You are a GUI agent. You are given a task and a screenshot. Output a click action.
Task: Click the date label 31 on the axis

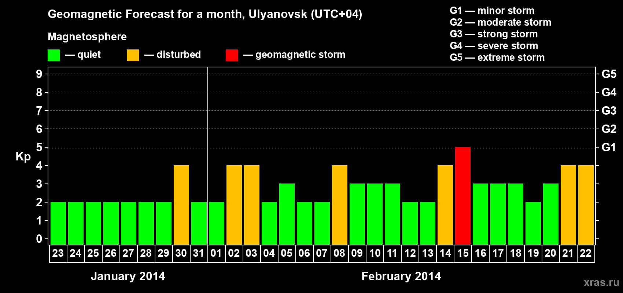(199, 253)
